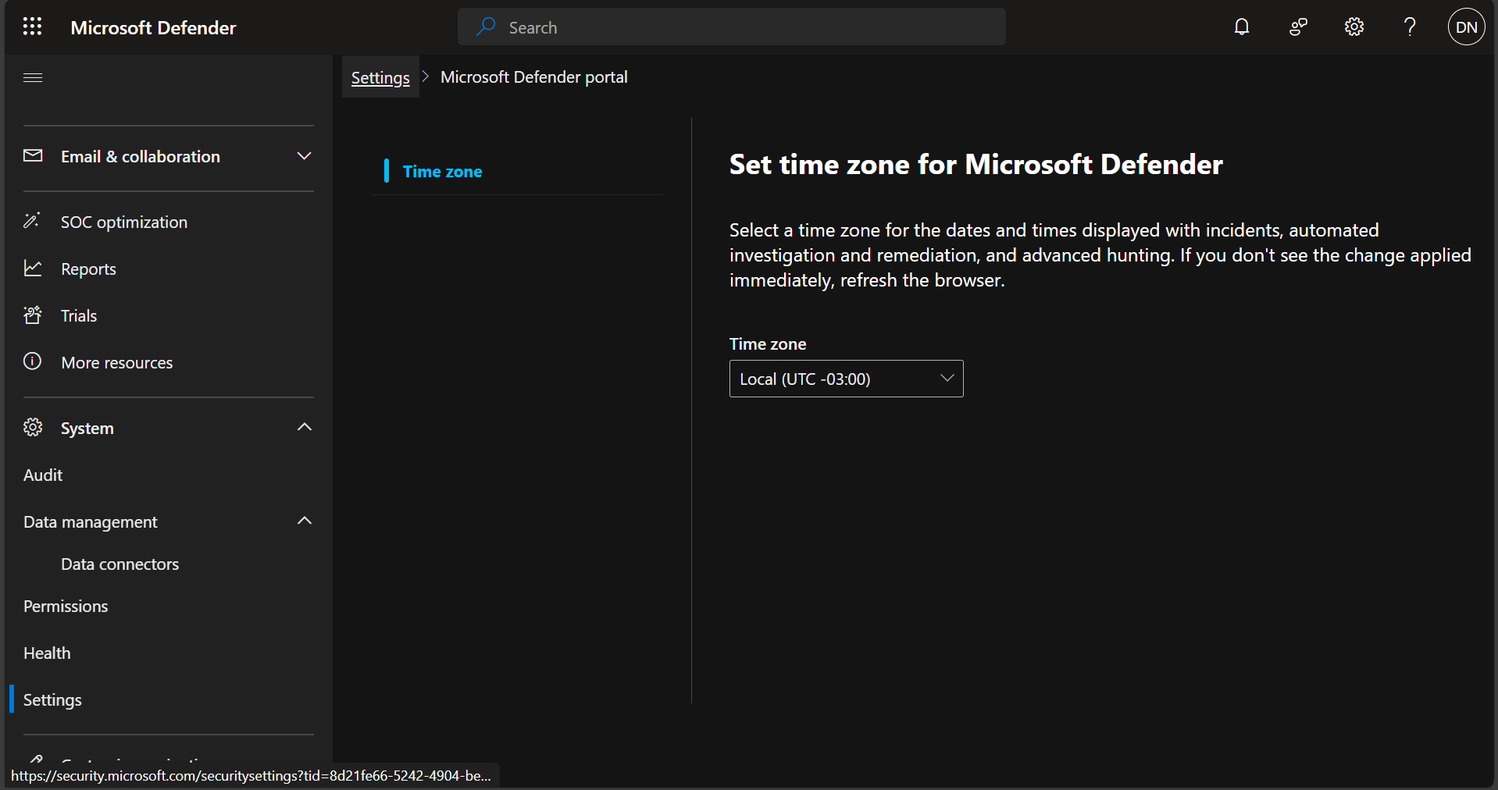The width and height of the screenshot is (1498, 790).
Task: Click the Trials gift icon
Action: click(32, 315)
